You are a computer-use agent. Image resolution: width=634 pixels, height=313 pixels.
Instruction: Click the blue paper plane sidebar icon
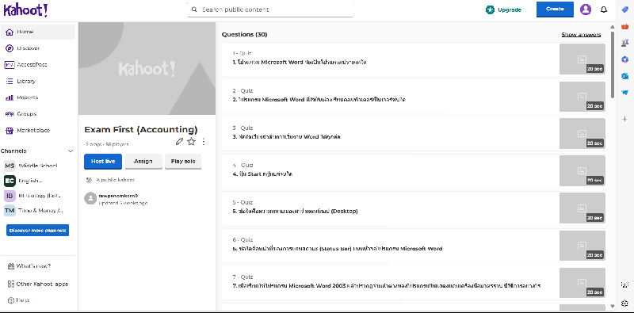(624, 93)
